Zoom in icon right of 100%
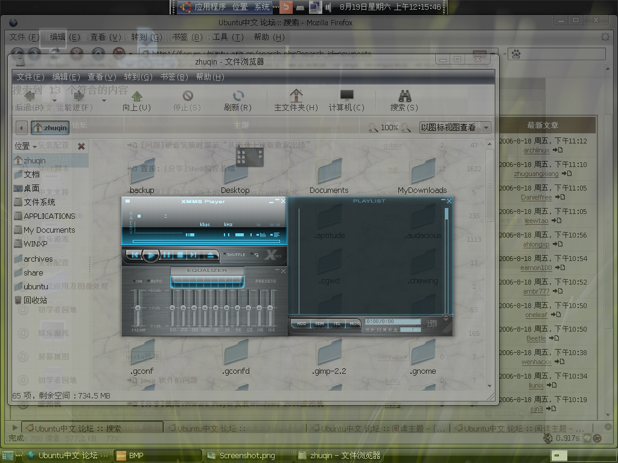Viewport: 618px width, 463px height. pyautogui.click(x=406, y=128)
